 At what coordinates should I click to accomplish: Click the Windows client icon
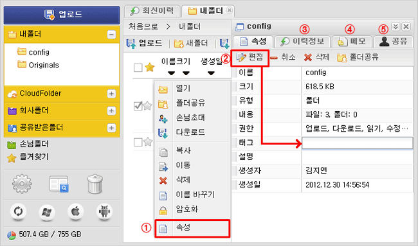(47, 212)
